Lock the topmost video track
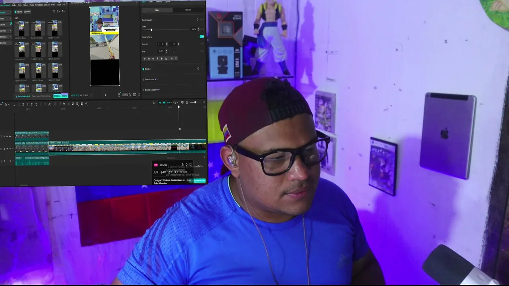Screen dimensions: 509x286 pyautogui.click(x=4, y=136)
